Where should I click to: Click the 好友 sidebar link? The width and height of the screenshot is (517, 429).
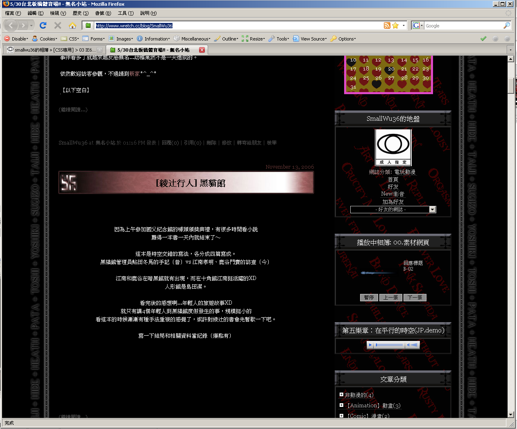[x=393, y=187]
